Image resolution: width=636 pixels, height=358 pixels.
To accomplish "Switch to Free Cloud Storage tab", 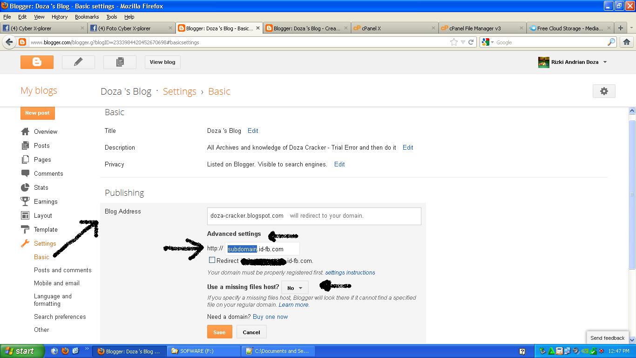I will point(570,28).
